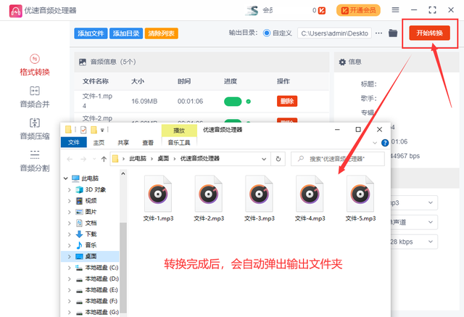Select 文档 in the Explorer tree
Screen dimensions: 464x317
(x=90, y=223)
